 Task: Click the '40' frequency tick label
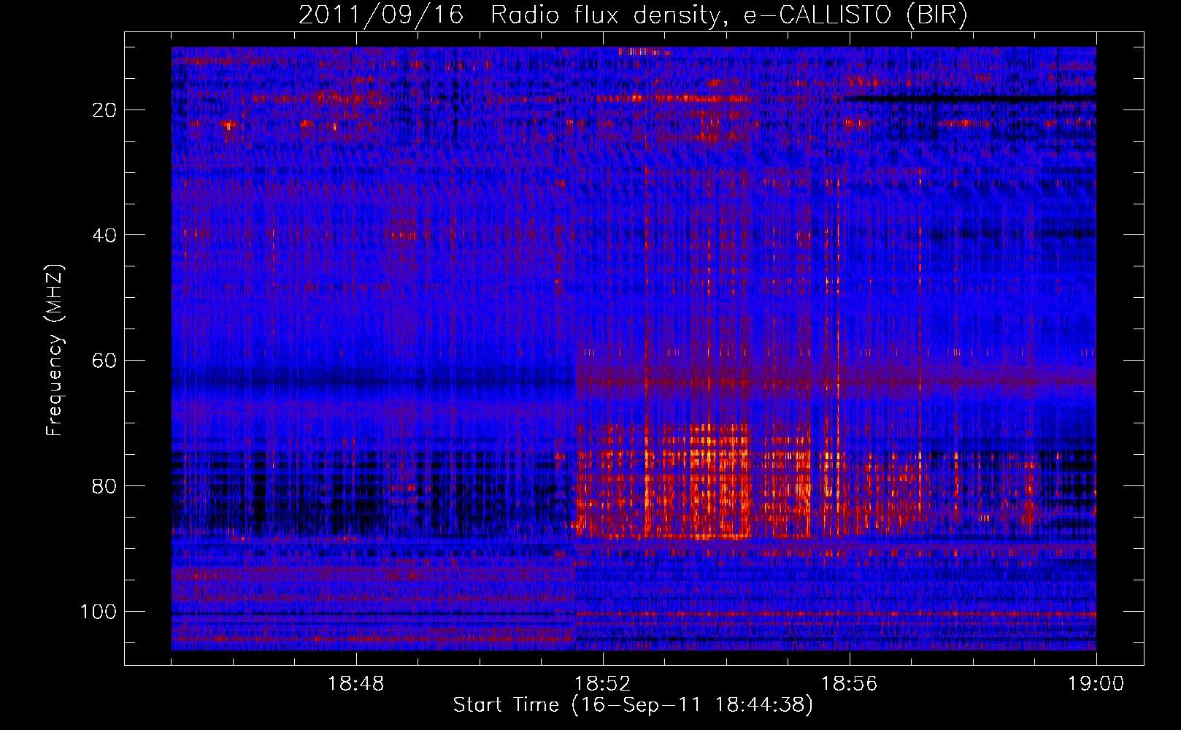click(x=104, y=235)
